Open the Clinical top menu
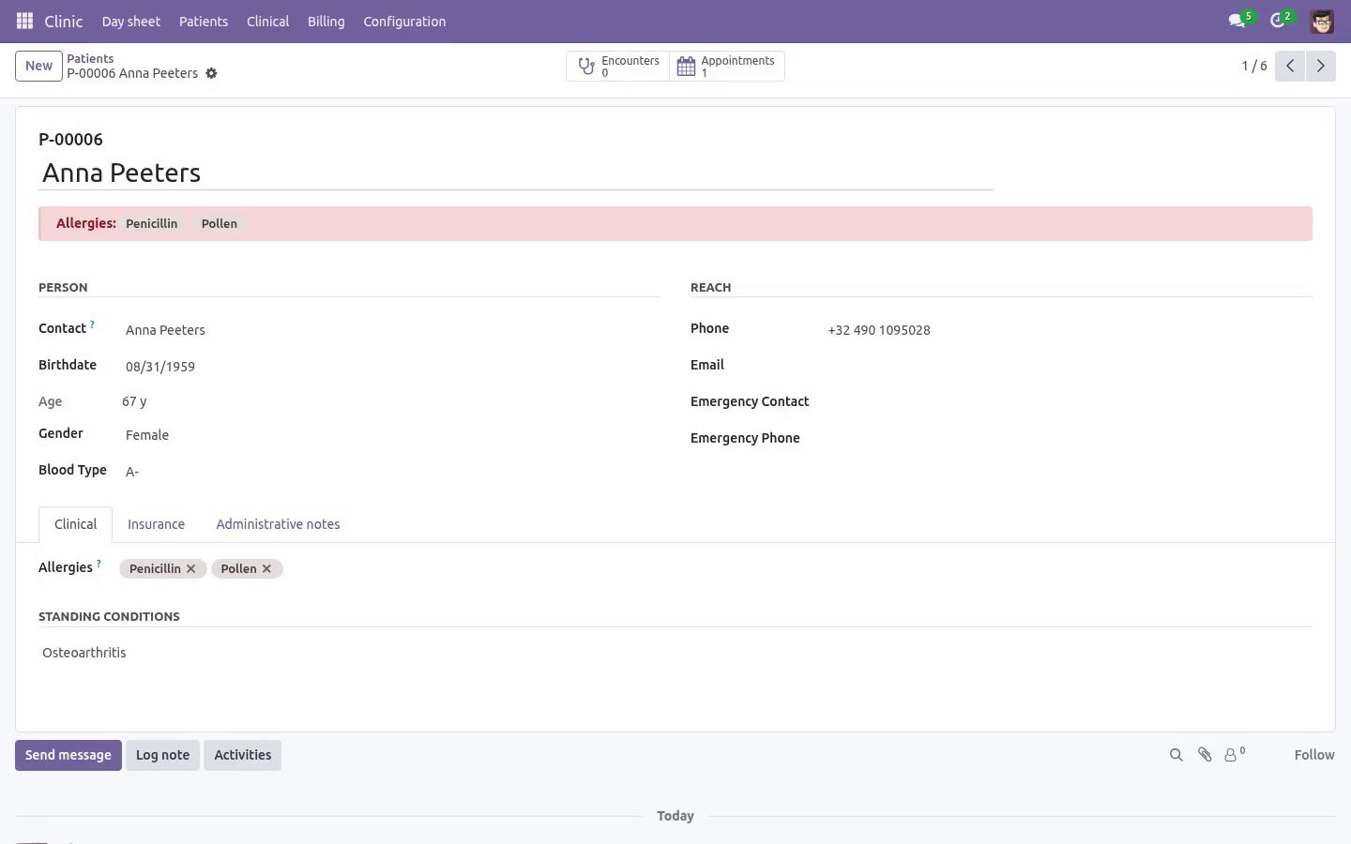Image resolution: width=1351 pixels, height=844 pixels. pos(267,21)
